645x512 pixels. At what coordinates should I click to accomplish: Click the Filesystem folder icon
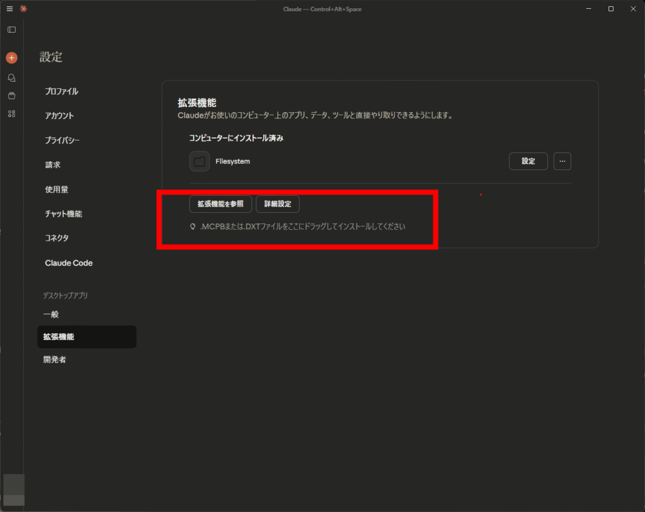point(200,161)
